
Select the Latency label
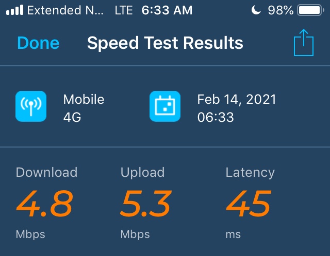250,172
